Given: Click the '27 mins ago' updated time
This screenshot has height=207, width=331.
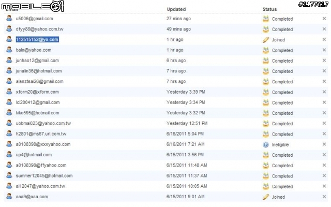Looking at the screenshot, I should [178, 19].
